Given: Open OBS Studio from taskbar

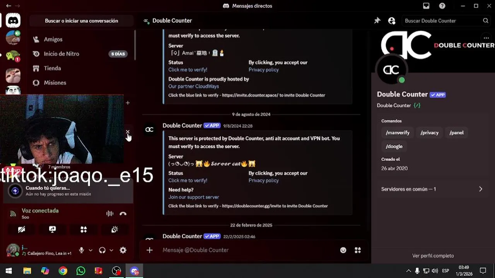Looking at the screenshot, I should [x=116, y=271].
